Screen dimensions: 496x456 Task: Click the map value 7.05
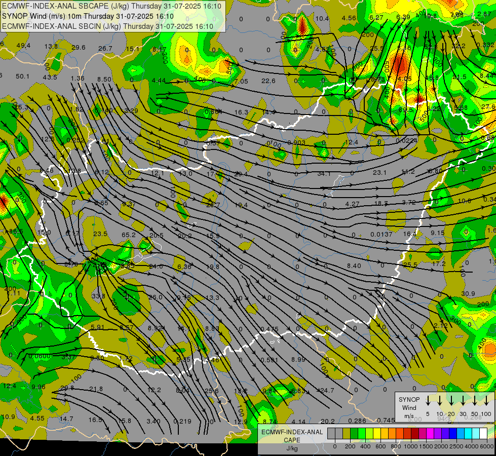(241, 82)
